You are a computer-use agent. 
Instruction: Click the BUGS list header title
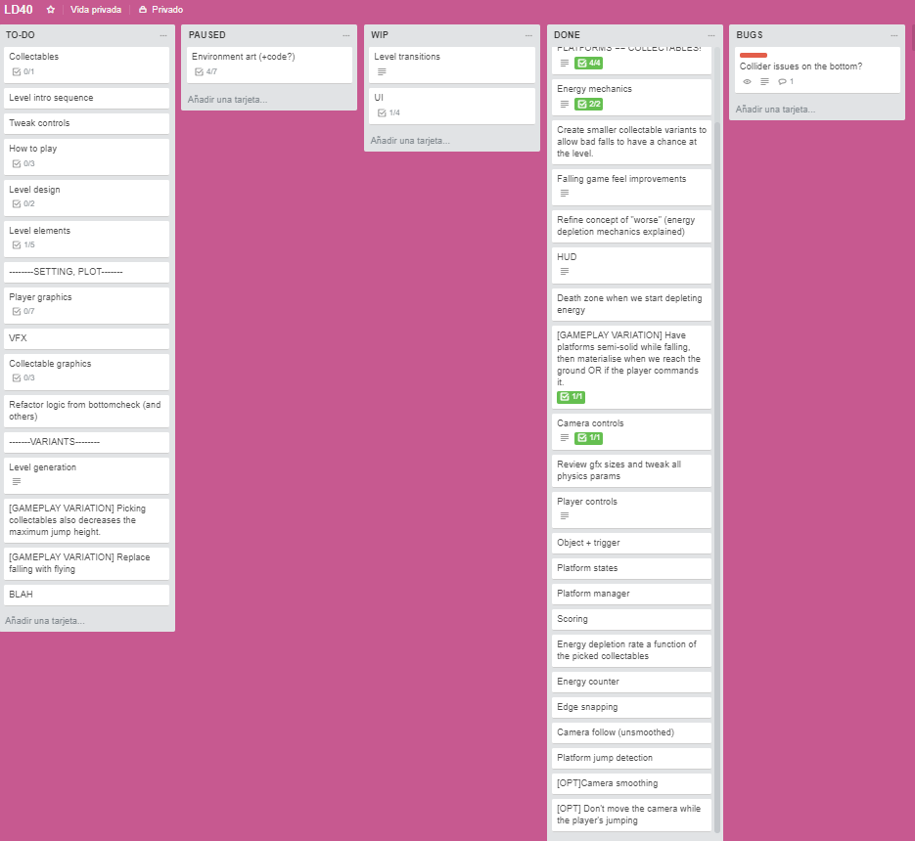pos(750,35)
